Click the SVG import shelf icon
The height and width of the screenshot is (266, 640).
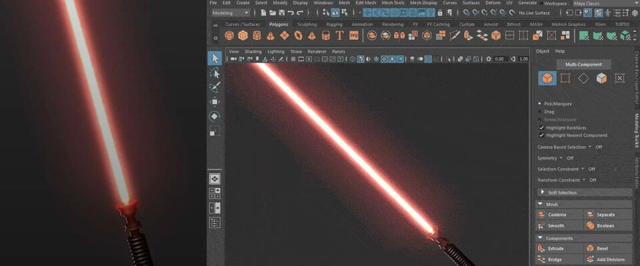click(353, 35)
